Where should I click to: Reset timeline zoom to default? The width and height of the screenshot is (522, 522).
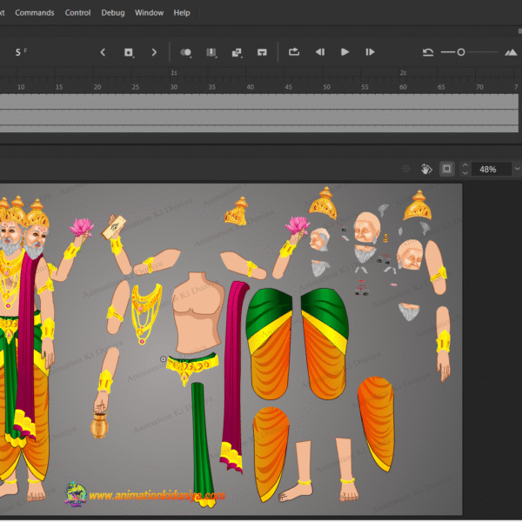click(x=428, y=52)
